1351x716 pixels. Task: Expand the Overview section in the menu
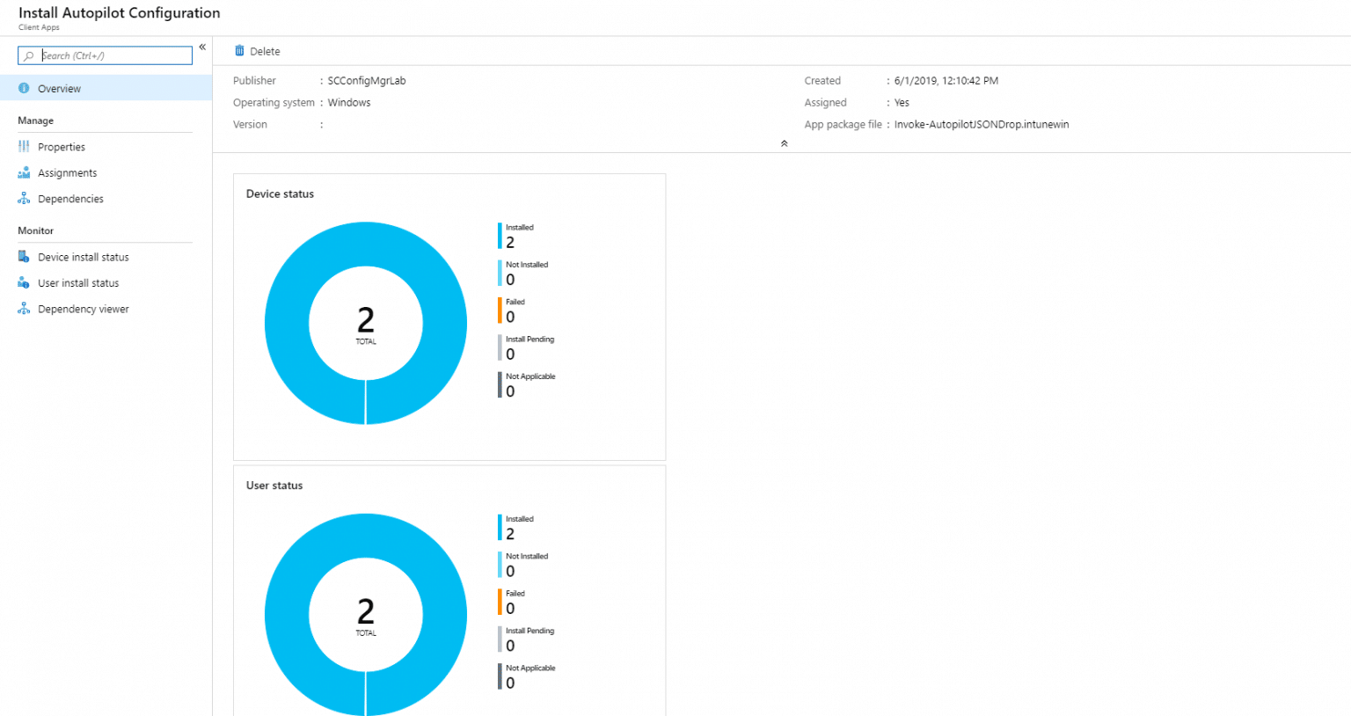[x=58, y=88]
